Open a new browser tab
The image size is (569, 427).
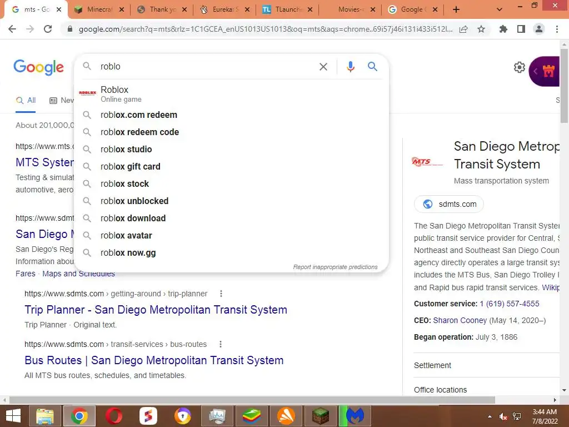coord(456,10)
